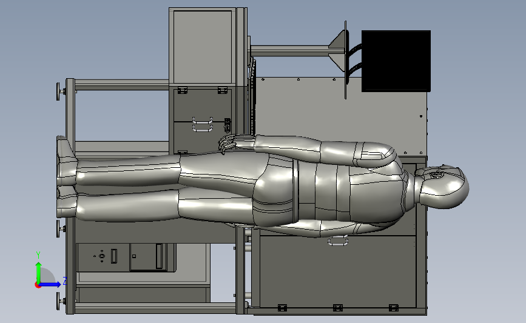Select the round knob on the control box
526x323 pixels.
tap(102, 256)
